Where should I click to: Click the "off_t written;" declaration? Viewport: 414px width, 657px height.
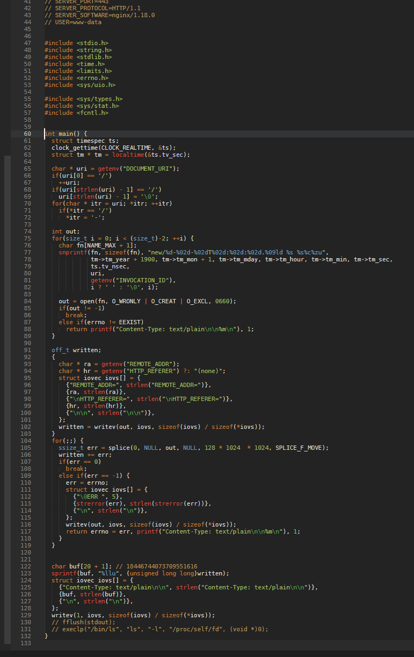[76, 350]
